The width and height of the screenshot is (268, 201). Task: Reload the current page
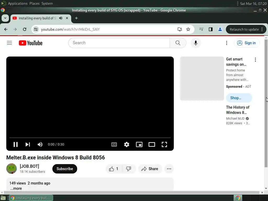25,29
